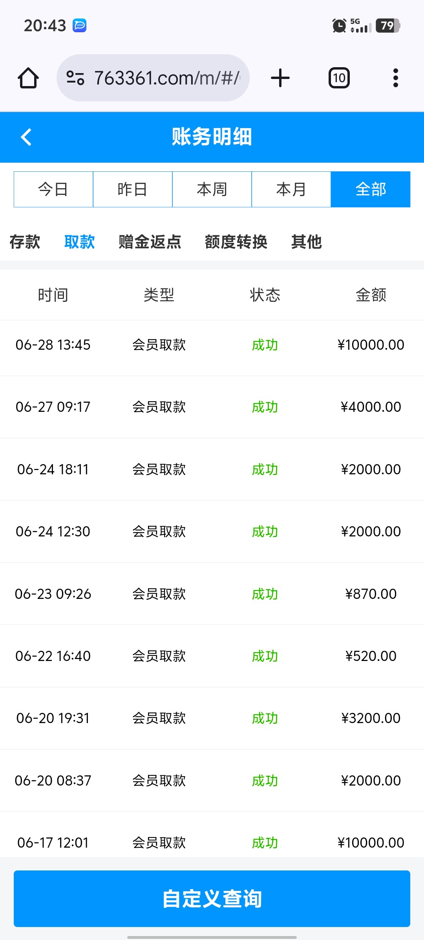
Task: Tap site settings icon in address bar
Action: click(x=75, y=78)
